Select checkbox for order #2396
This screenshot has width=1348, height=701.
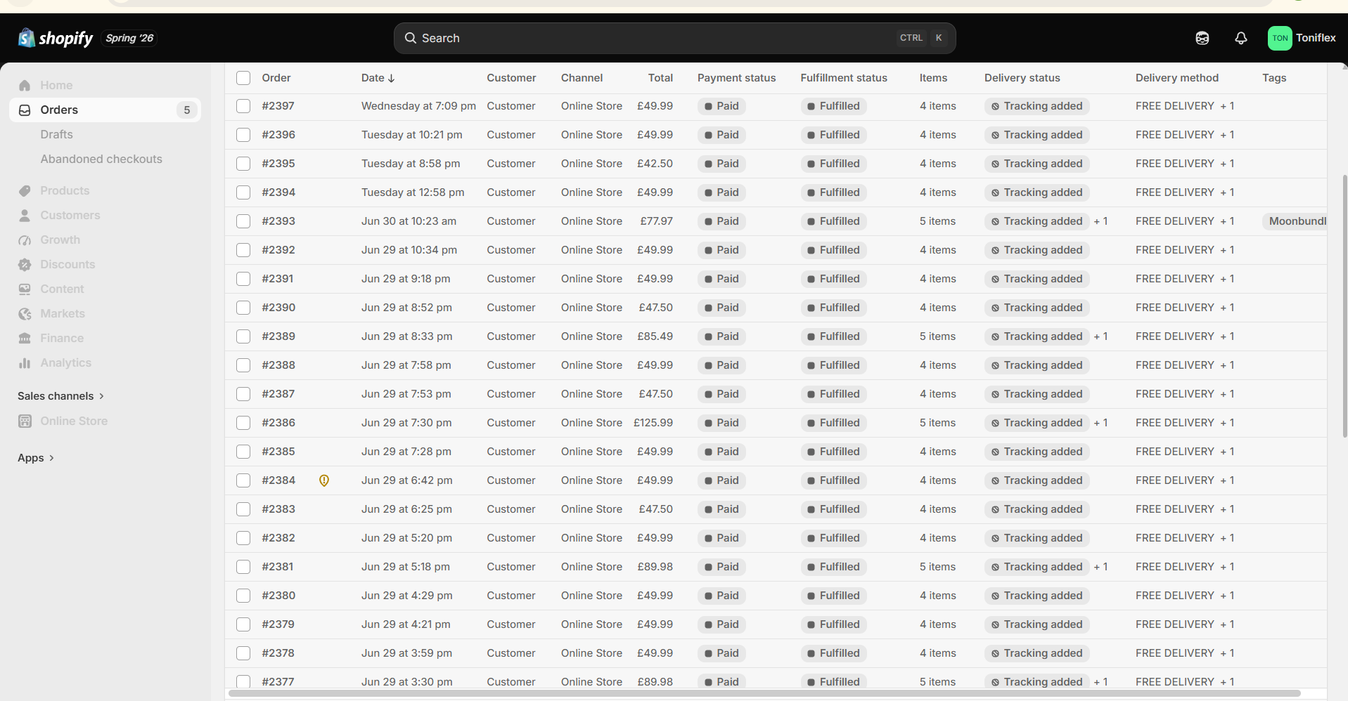pyautogui.click(x=243, y=135)
